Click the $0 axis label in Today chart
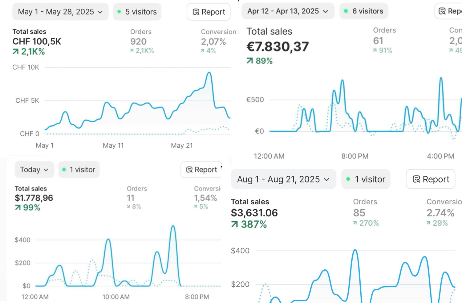Image resolution: width=462 pixels, height=303 pixels. (x=26, y=286)
